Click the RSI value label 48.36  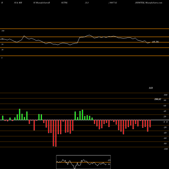pyautogui.click(x=155, y=42)
